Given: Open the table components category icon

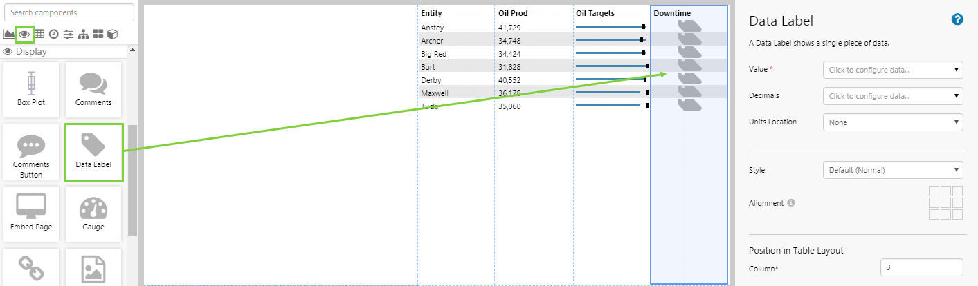Looking at the screenshot, I should pyautogui.click(x=39, y=34).
